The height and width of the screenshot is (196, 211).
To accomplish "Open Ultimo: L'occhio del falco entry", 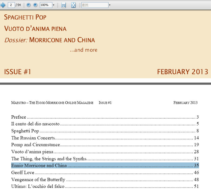I will coord(105,186).
